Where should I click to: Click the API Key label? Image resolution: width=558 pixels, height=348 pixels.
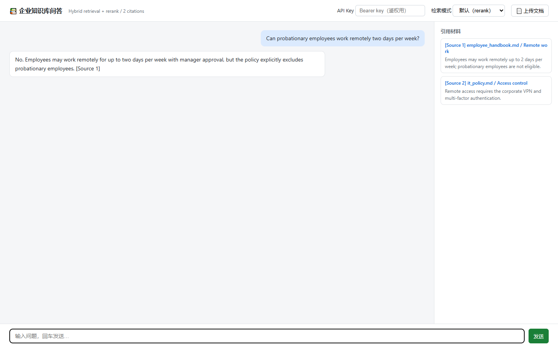coord(345,11)
